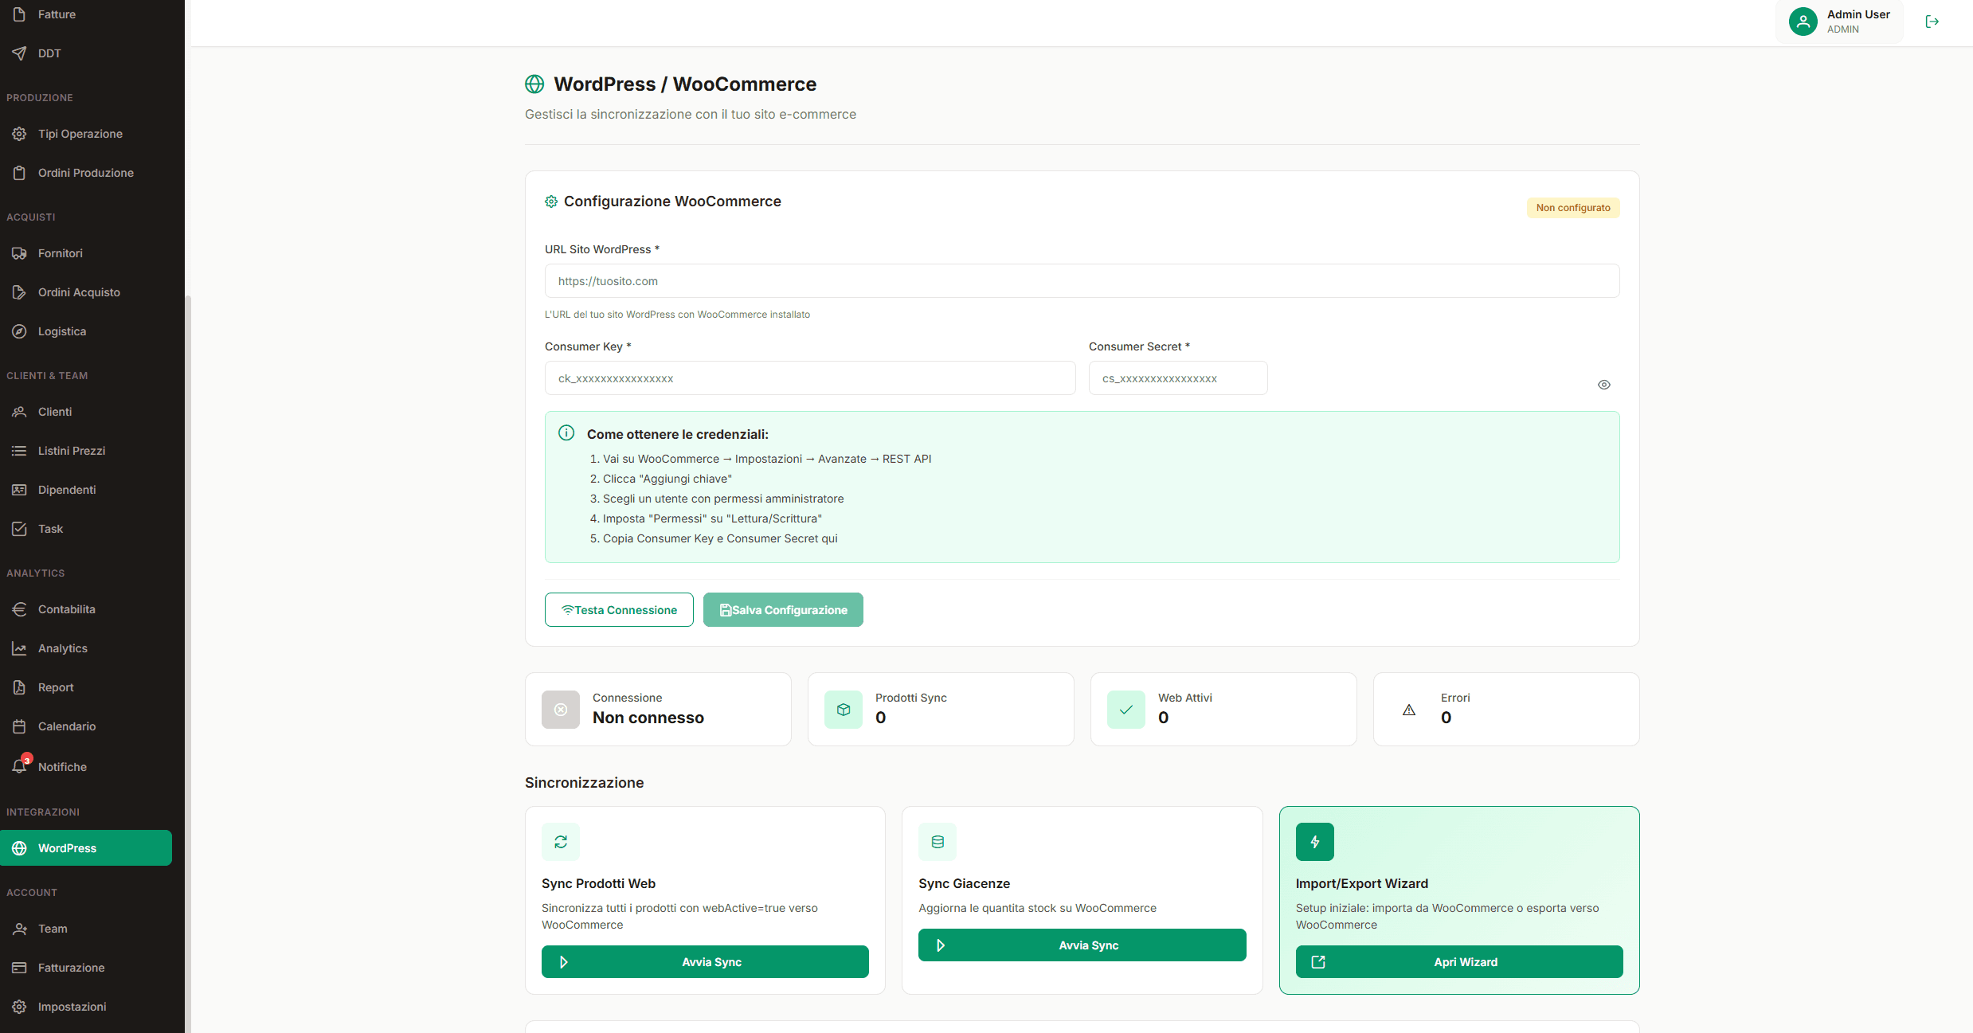Click the Import/Export Wizard lightning icon
The height and width of the screenshot is (1033, 1973).
(1314, 842)
